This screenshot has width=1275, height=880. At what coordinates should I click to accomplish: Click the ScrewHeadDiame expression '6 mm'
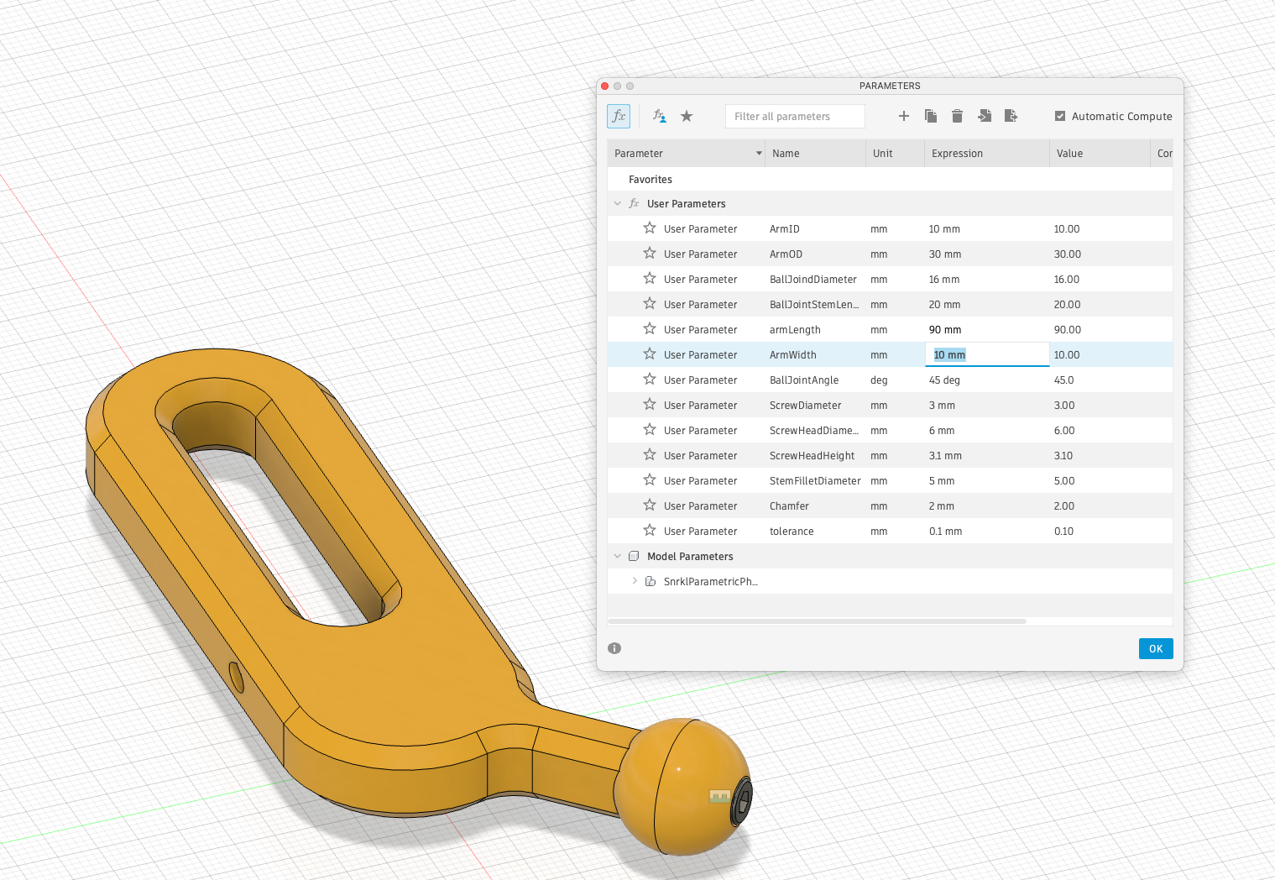point(942,431)
